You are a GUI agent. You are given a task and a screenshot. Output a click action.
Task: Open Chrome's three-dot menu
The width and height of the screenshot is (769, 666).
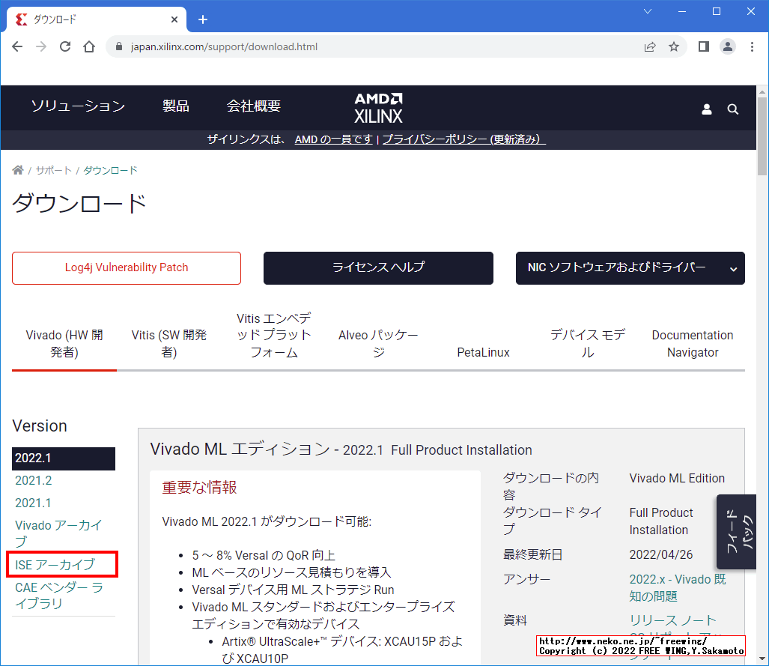[x=752, y=46]
